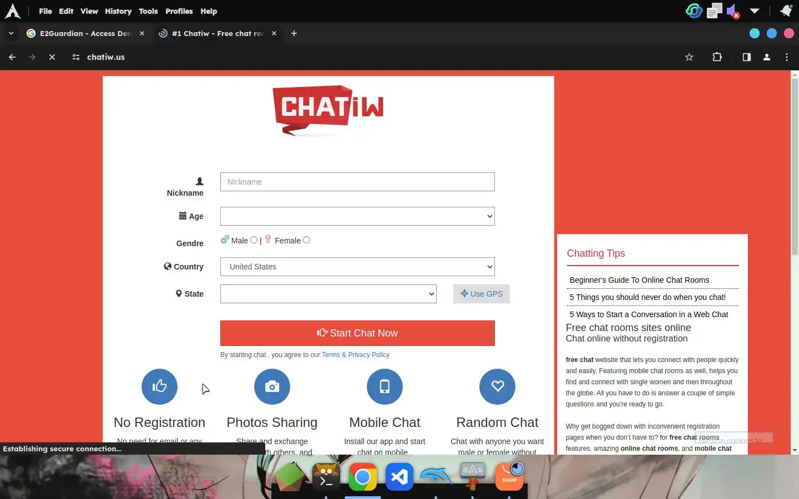Open the Help menu

[x=209, y=11]
